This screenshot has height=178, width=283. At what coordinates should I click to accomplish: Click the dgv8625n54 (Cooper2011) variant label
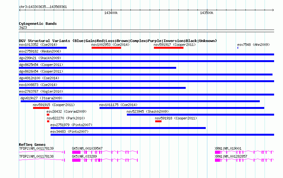tap(41, 65)
